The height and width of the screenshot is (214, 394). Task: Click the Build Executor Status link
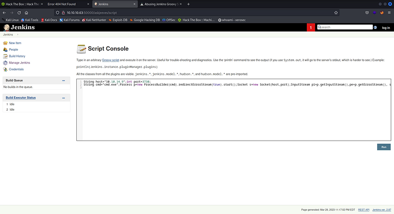(21, 97)
